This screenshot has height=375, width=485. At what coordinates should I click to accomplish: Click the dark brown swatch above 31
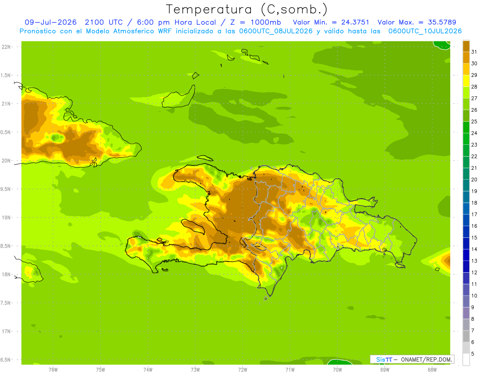466,46
